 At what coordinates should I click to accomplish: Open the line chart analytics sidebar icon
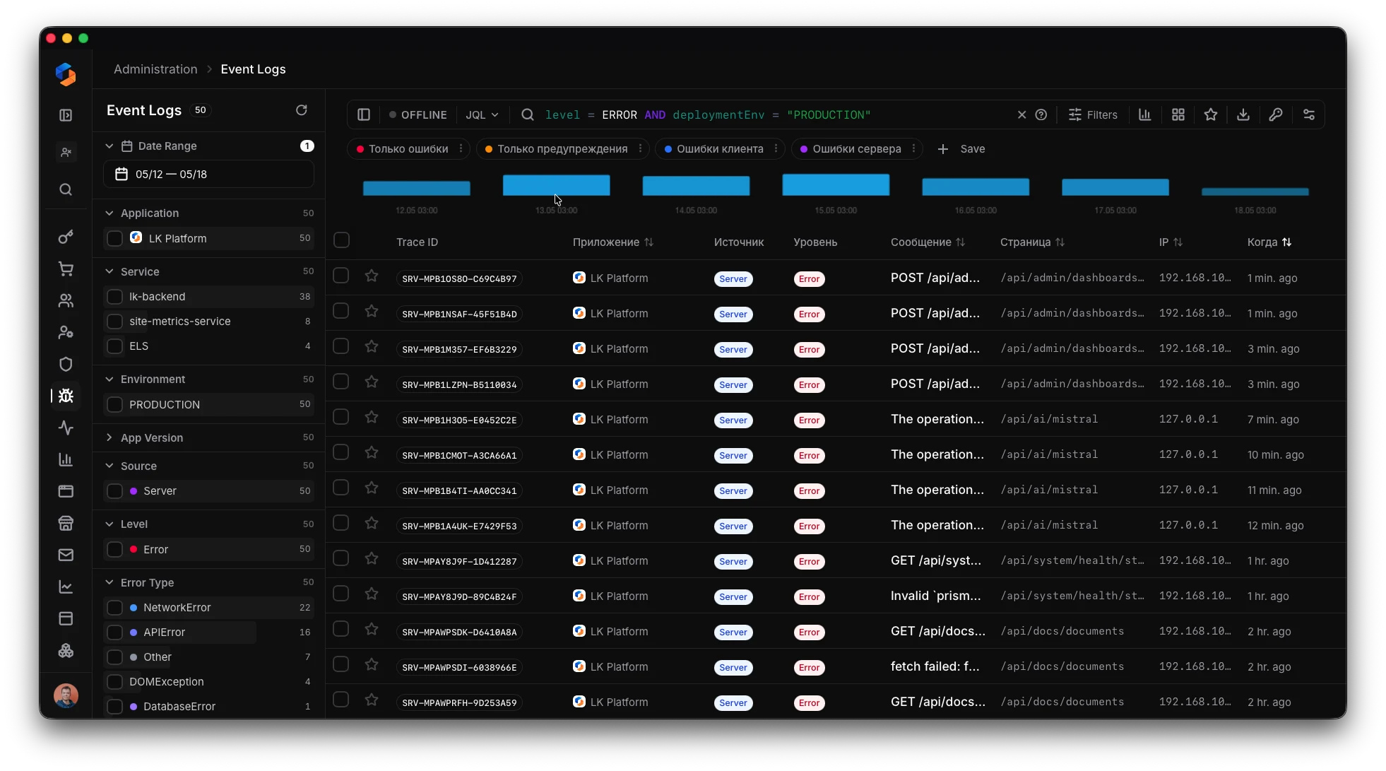click(66, 587)
